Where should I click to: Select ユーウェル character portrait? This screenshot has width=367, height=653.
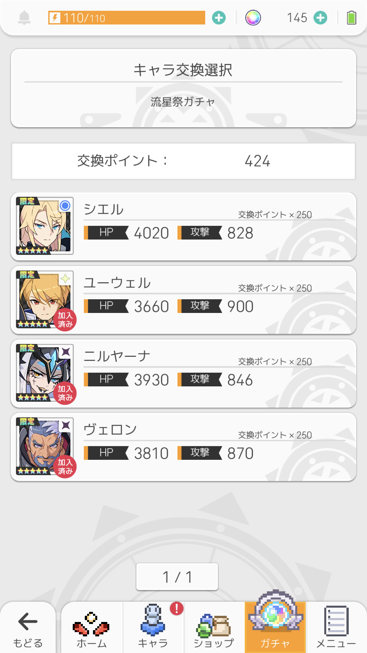point(45,299)
